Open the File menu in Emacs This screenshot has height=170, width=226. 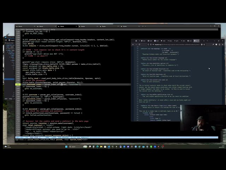(17, 29)
